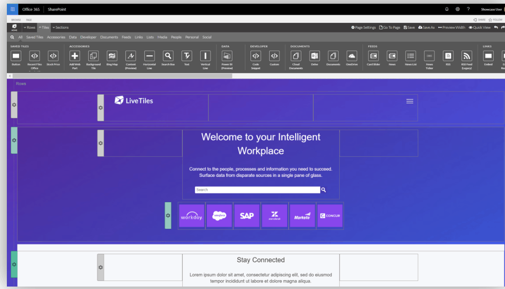The height and width of the screenshot is (289, 505).
Task: Select the Card Slider feed tile
Action: tap(373, 56)
